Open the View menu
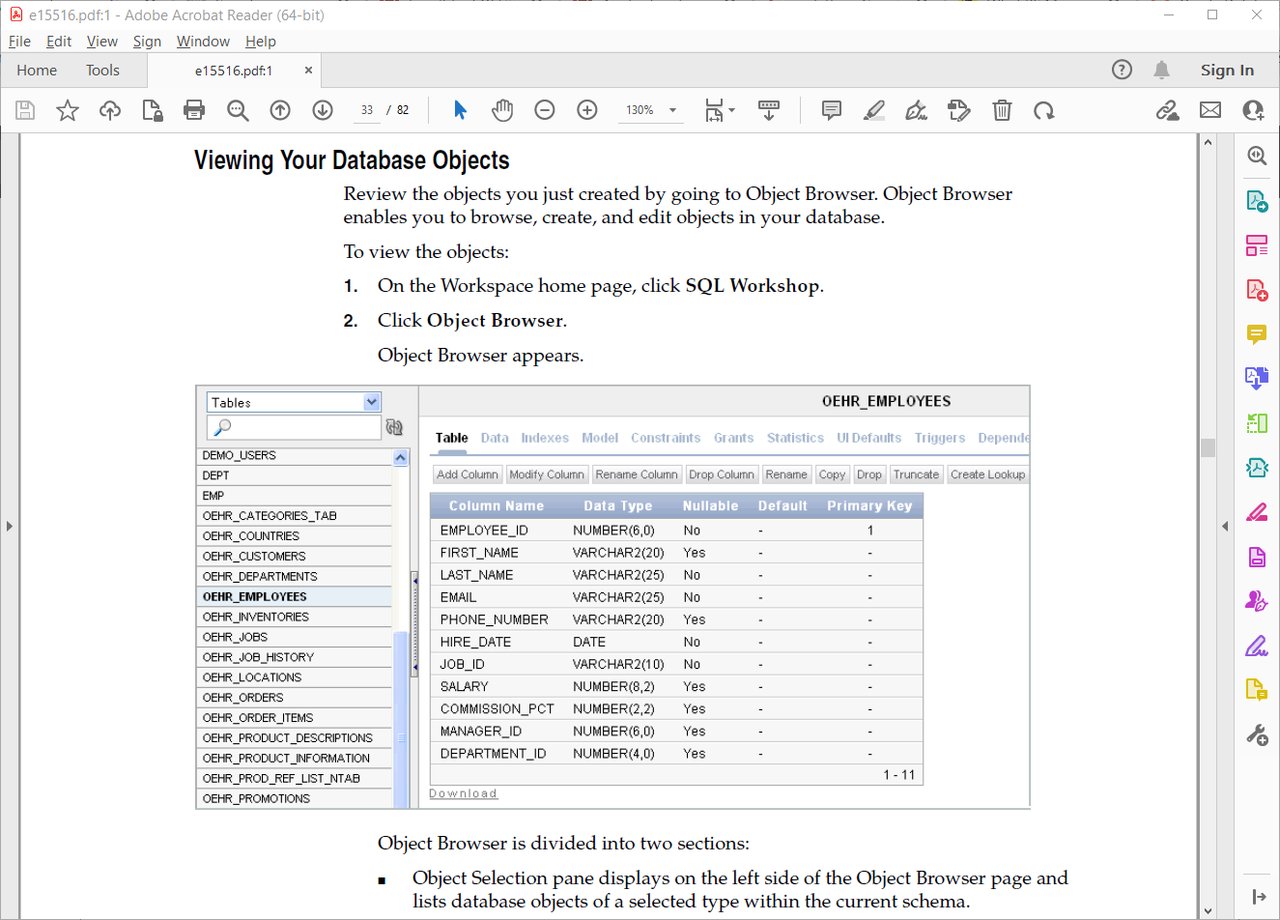The image size is (1280, 920). 102,42
